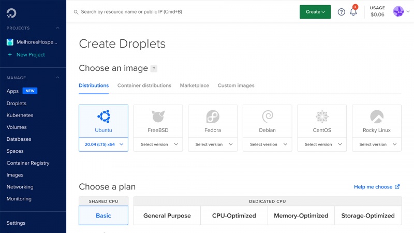Open the notifications bell icon
Viewport: 414px width, 233px height.
[353, 12]
